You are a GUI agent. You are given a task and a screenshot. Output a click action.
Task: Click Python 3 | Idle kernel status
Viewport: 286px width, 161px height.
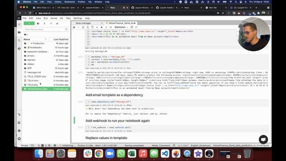pyautogui.click(x=85, y=145)
